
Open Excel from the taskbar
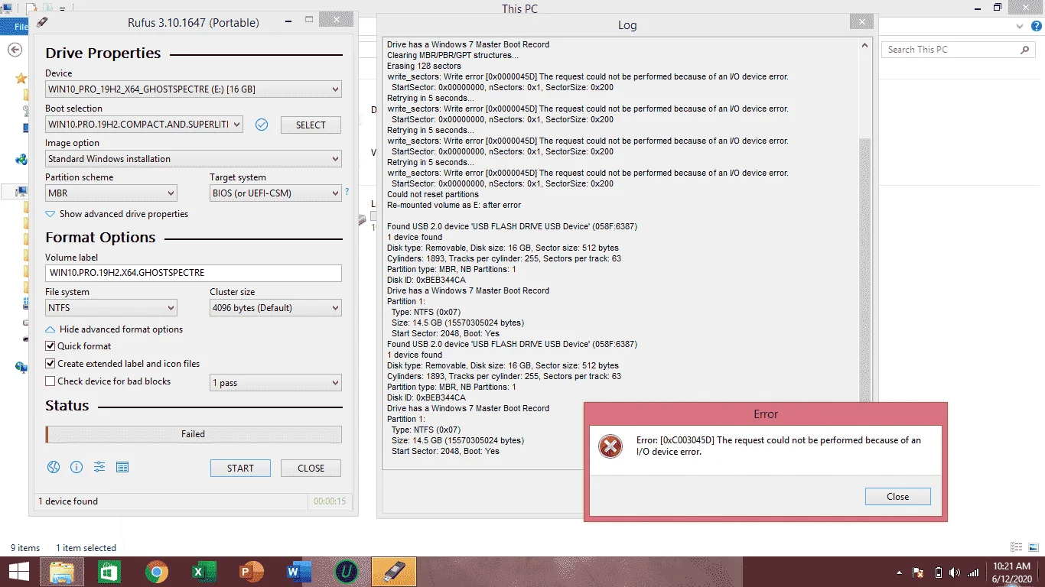204,572
